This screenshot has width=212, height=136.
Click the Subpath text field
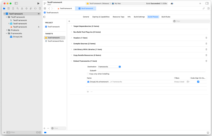(151, 71)
